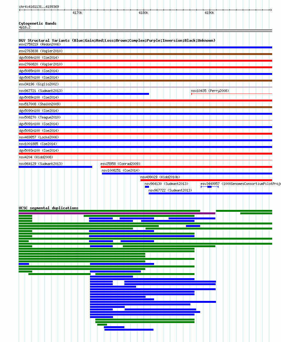
Task: Select nsv4204 (Kidd2008) label
Action: pos(36,157)
